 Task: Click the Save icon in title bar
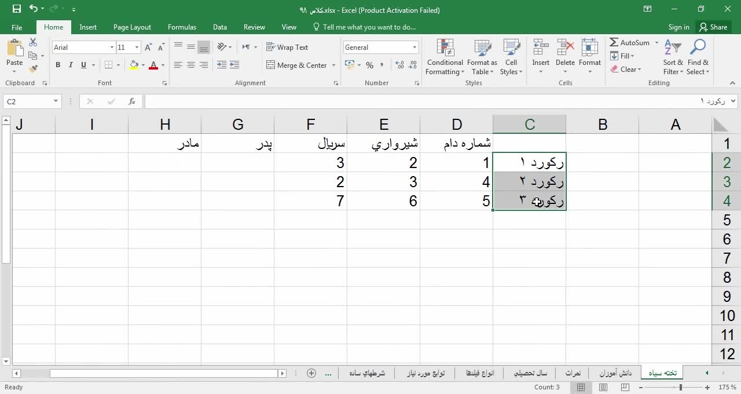[x=16, y=9]
